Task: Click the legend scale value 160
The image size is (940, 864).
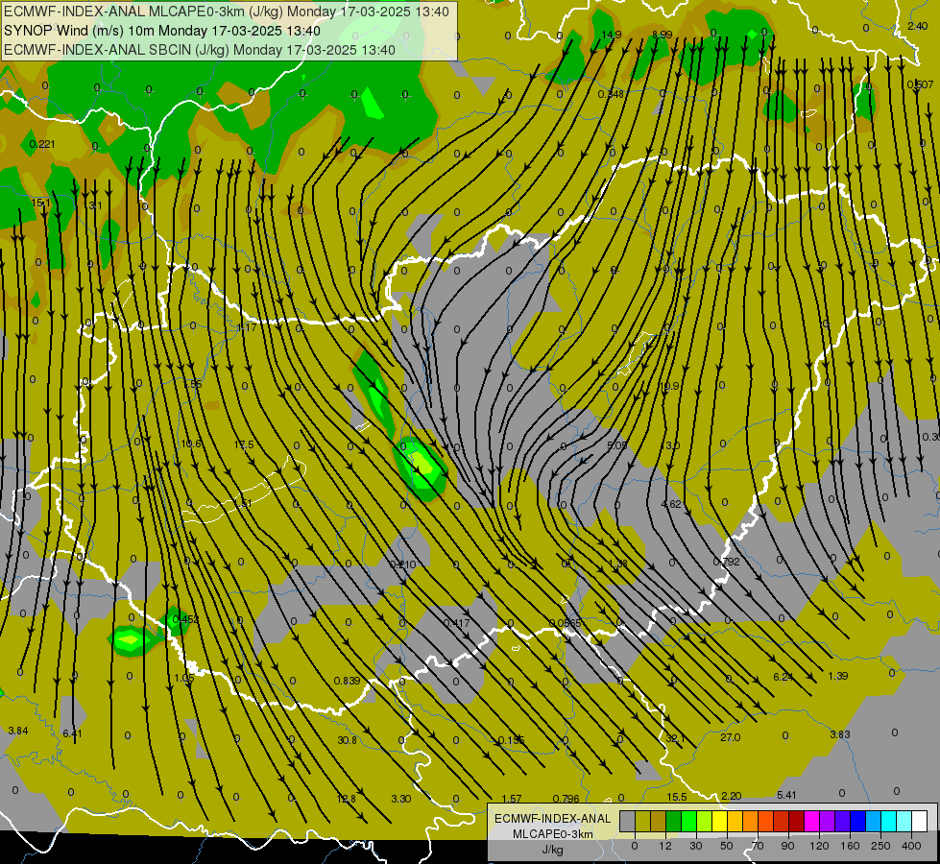Action: [x=850, y=846]
